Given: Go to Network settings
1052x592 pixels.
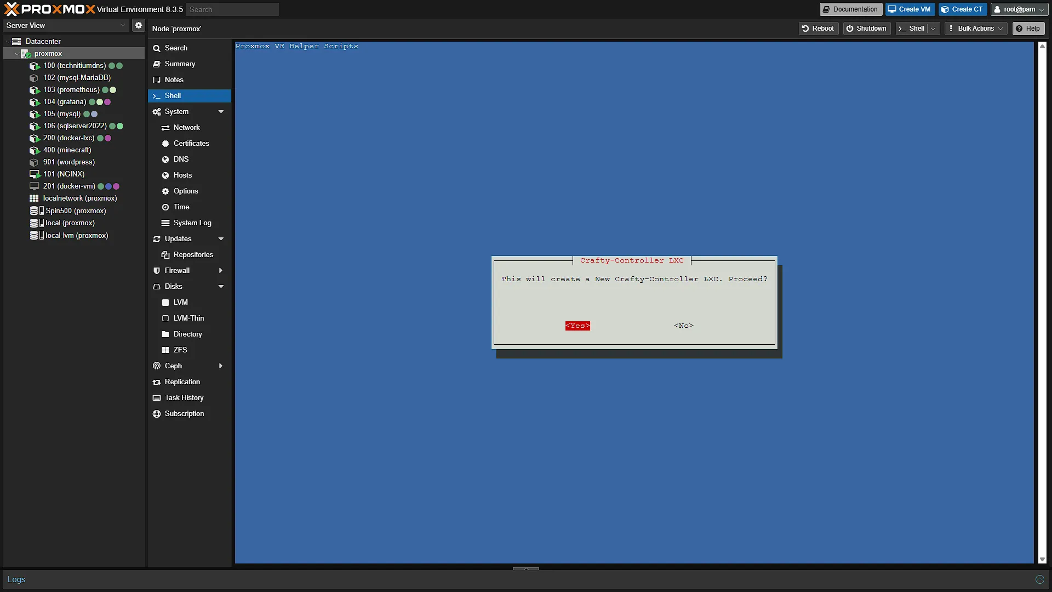Looking at the screenshot, I should click(190, 128).
